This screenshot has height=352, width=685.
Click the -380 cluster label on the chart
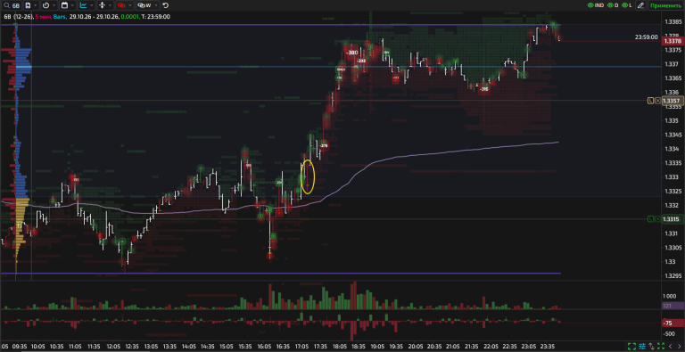[x=351, y=53]
